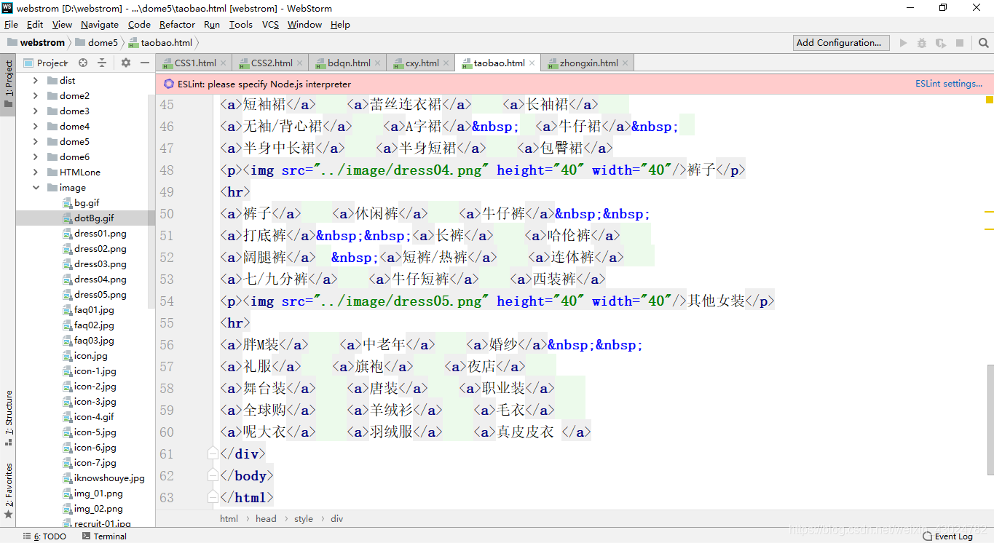Screen dimensions: 994x543
Task: Click the 'style' breadcrumb at editor bottom
Action: 304,519
